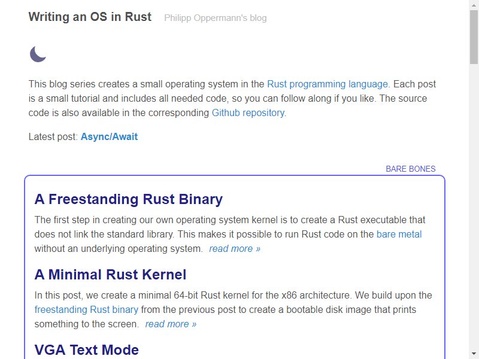Open the A Minimal Rust Kernel post
This screenshot has width=479, height=359.
(x=110, y=275)
